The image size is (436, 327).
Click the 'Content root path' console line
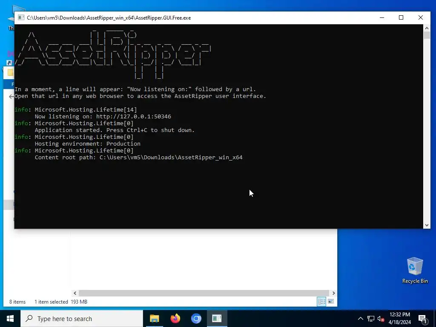138,158
